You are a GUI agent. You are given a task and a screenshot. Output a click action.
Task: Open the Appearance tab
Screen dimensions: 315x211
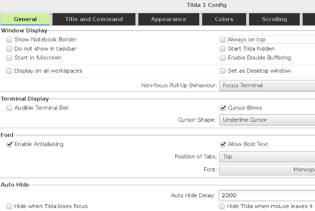tap(169, 19)
